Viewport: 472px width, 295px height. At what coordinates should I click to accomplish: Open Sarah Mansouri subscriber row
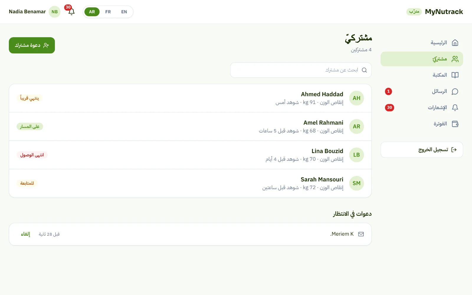190,183
